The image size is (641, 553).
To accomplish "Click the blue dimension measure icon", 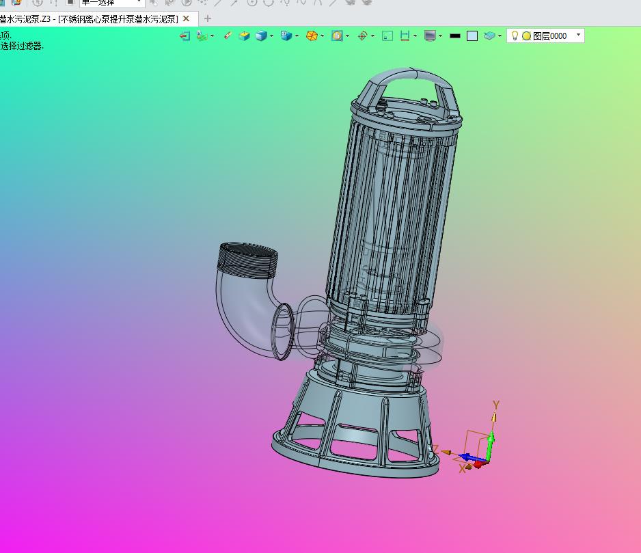I will tap(405, 36).
